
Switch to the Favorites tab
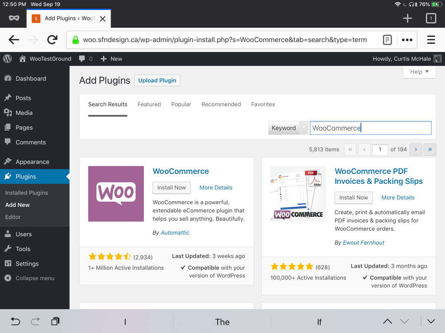tap(263, 104)
